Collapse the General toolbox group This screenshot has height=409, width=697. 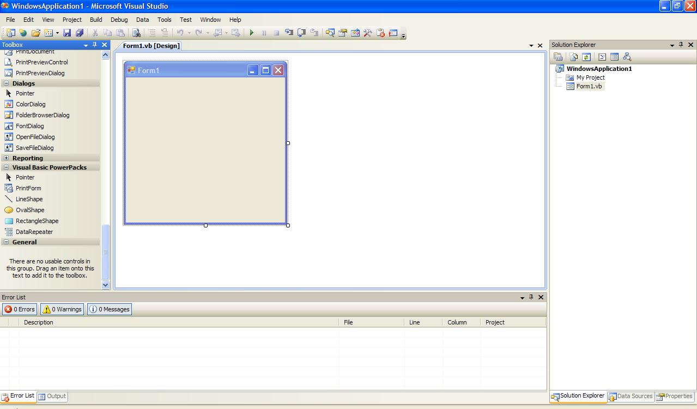pyautogui.click(x=7, y=242)
